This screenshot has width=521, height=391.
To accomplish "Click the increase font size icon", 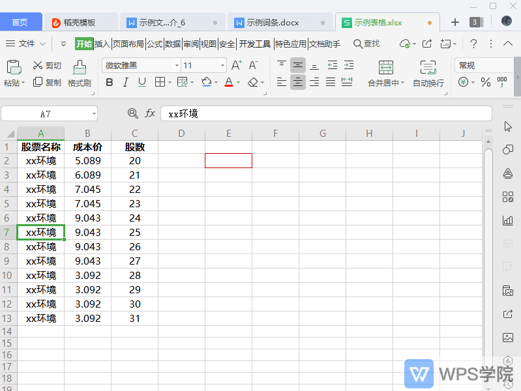I will pos(236,65).
